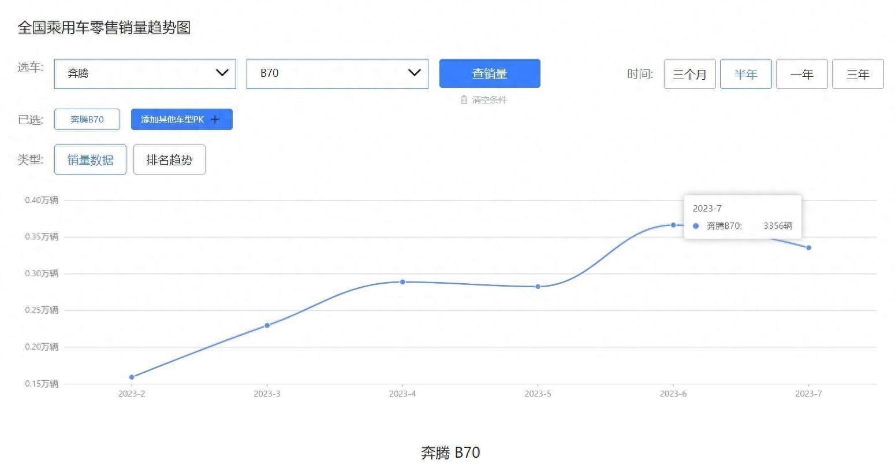Click the 3356辆 value in the tooltip

pyautogui.click(x=778, y=226)
